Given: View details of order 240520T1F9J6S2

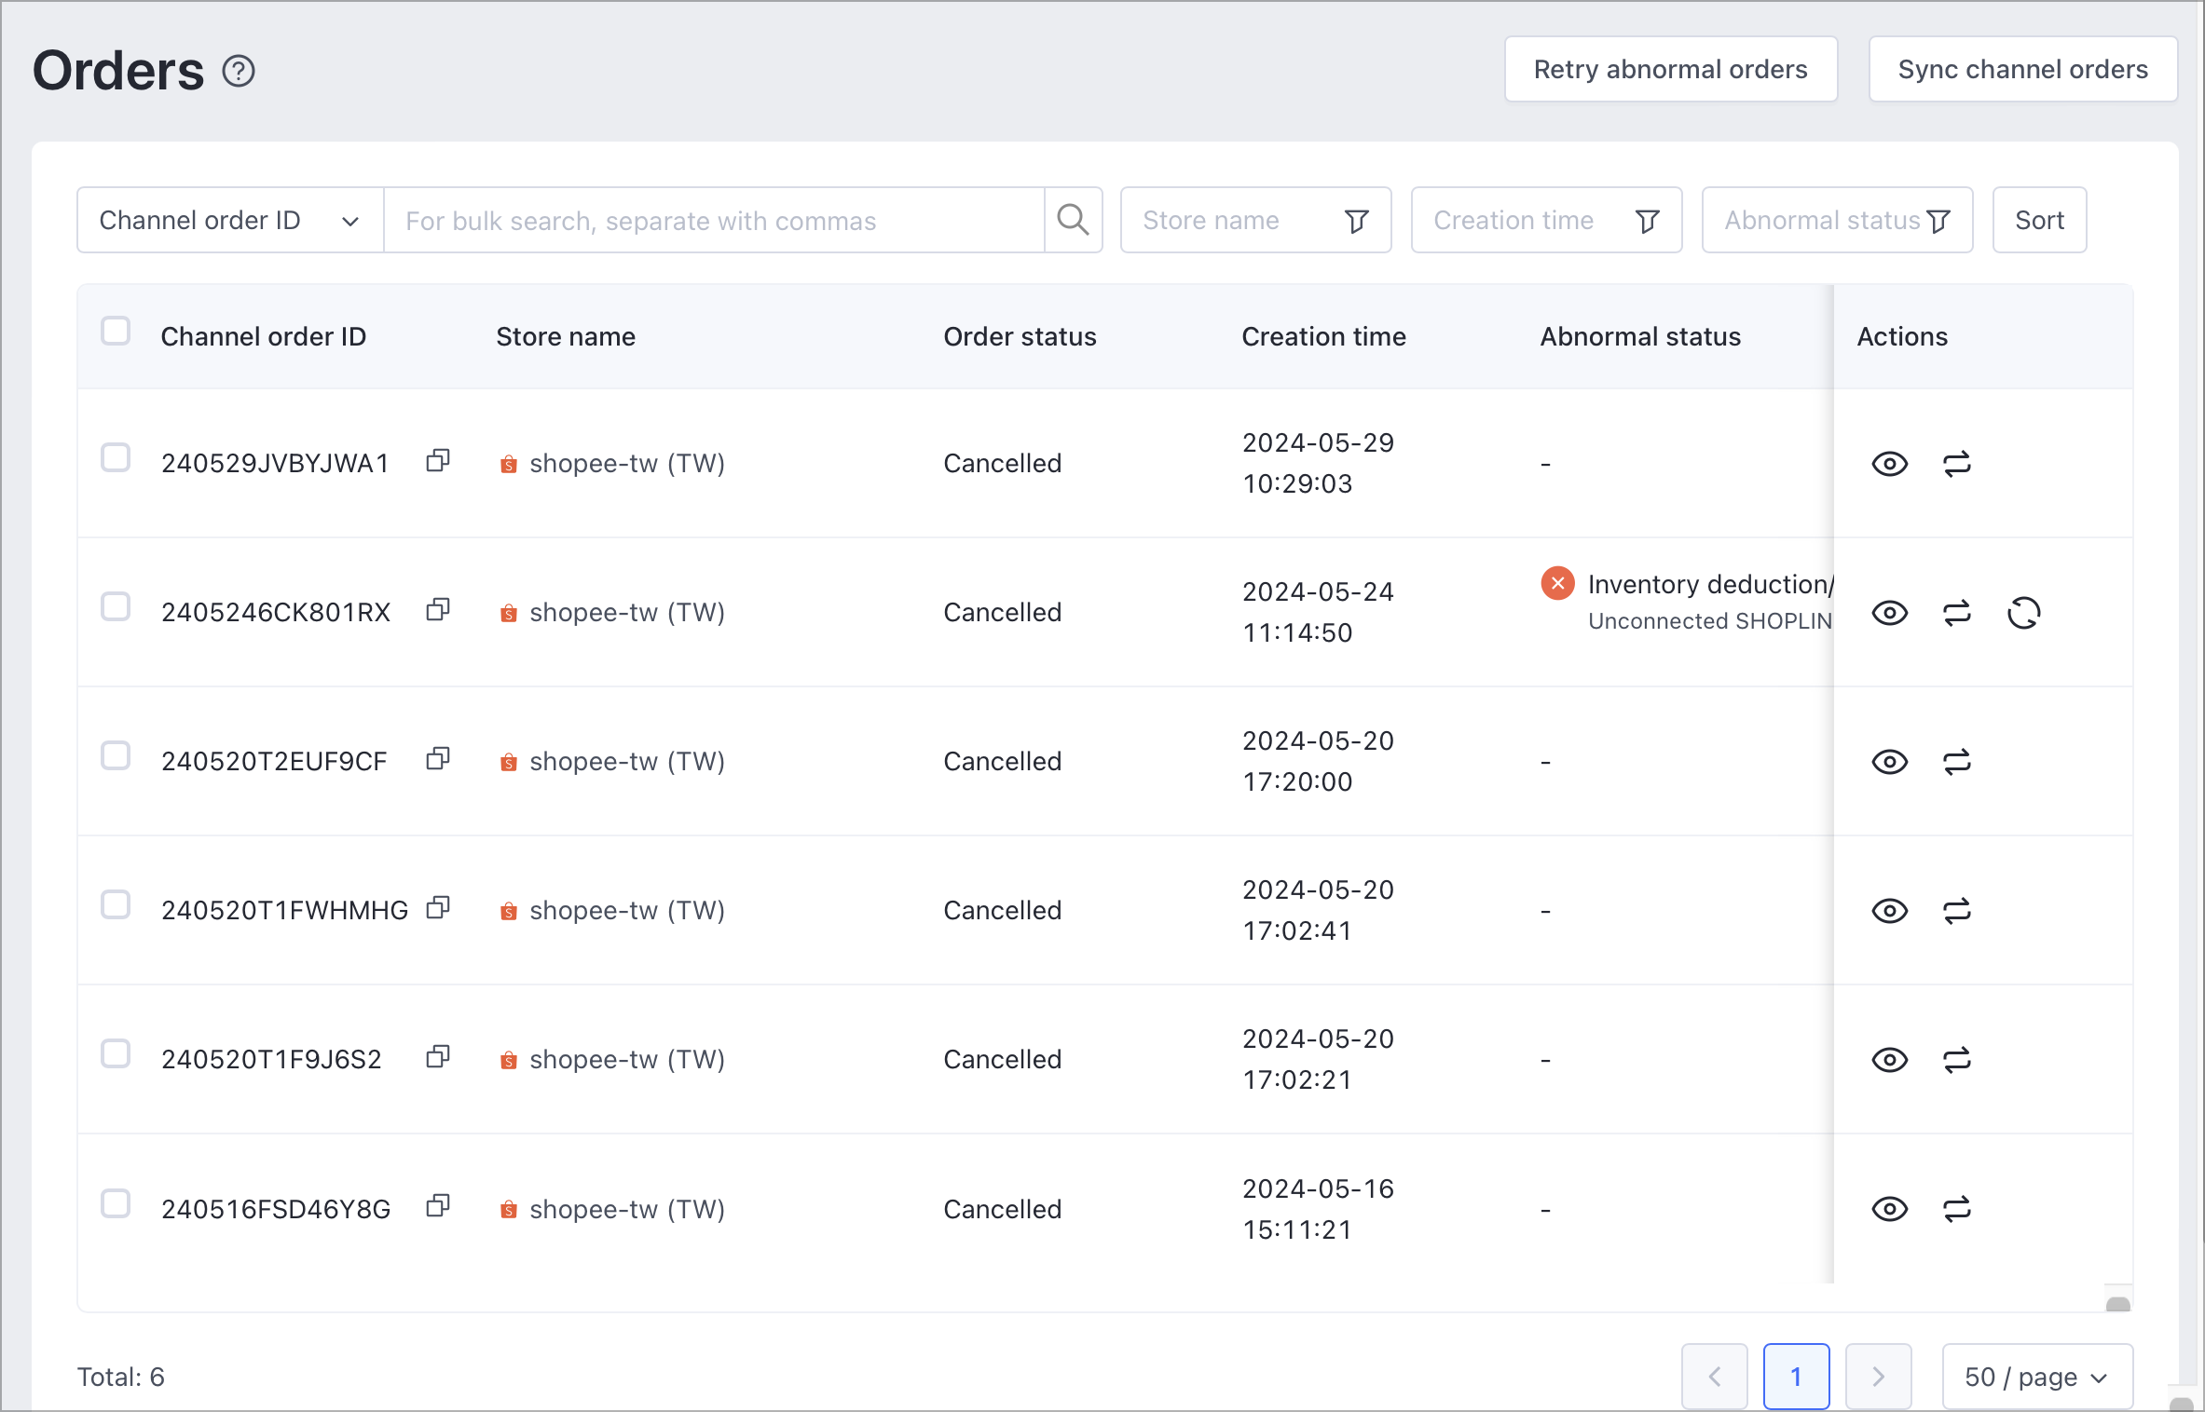Looking at the screenshot, I should coord(1890,1060).
